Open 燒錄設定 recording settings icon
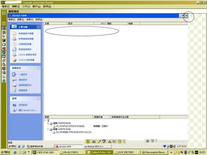The width and height of the screenshot is (207, 155). (14, 80)
